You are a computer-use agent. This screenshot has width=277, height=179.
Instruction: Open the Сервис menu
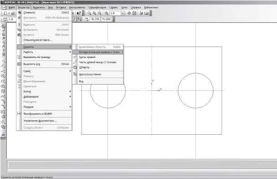(x=113, y=7)
